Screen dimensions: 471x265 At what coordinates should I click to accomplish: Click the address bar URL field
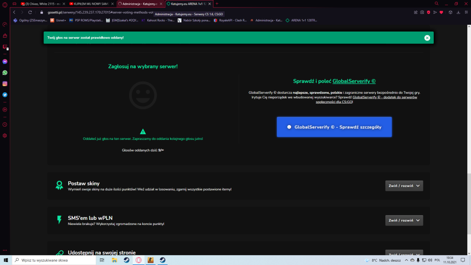[100, 12]
